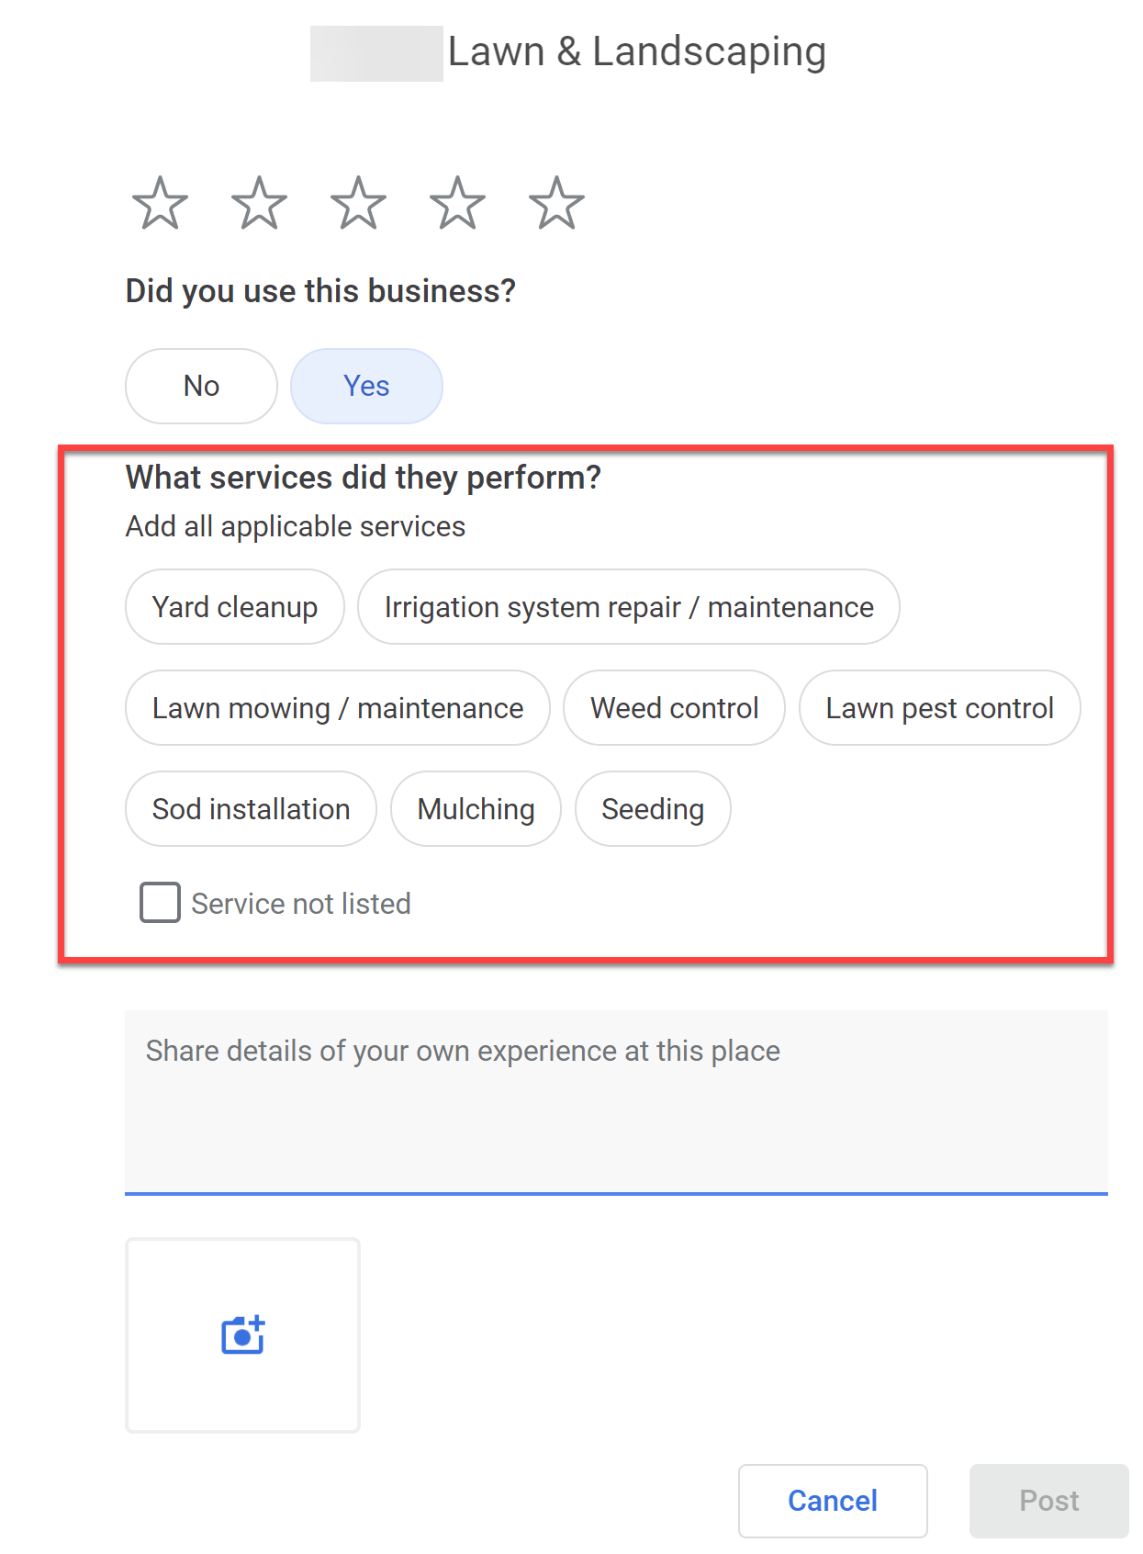Click the middle three-star rating

357,202
